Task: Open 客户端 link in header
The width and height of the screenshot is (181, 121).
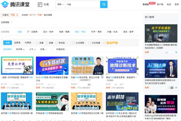Action: pyautogui.click(x=160, y=4)
